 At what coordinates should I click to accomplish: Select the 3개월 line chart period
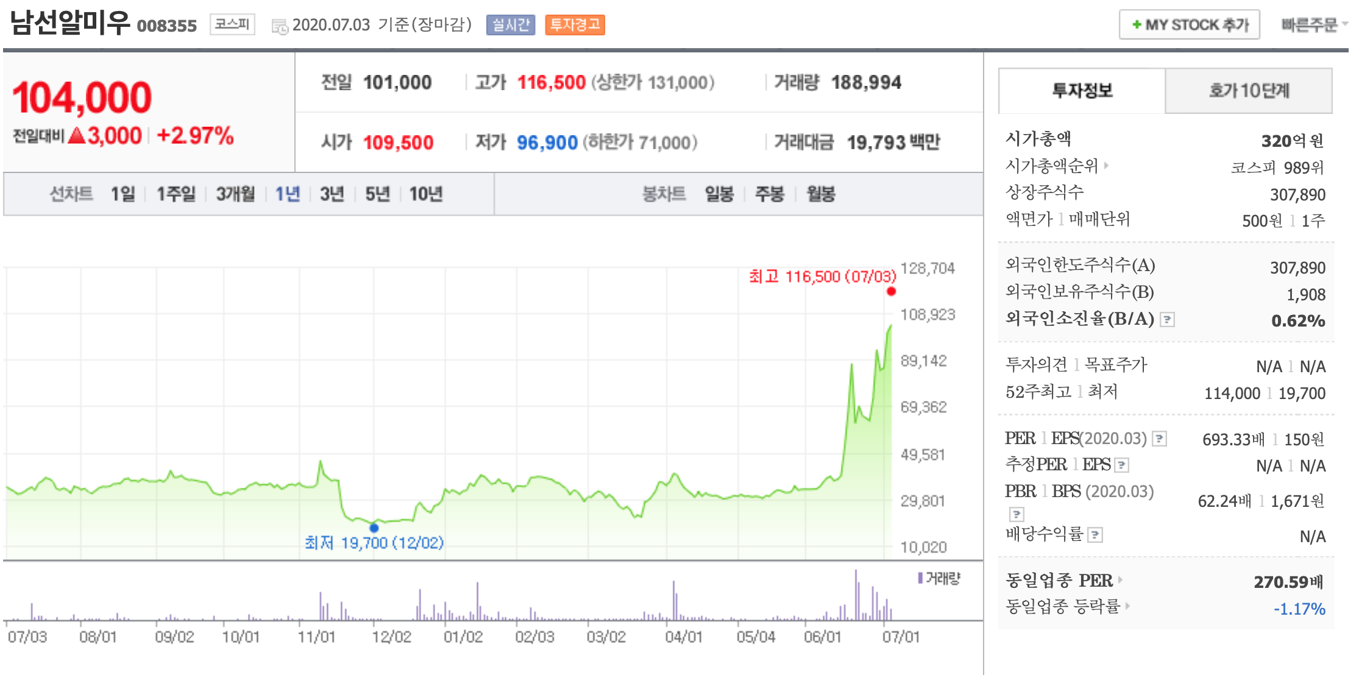point(235,194)
